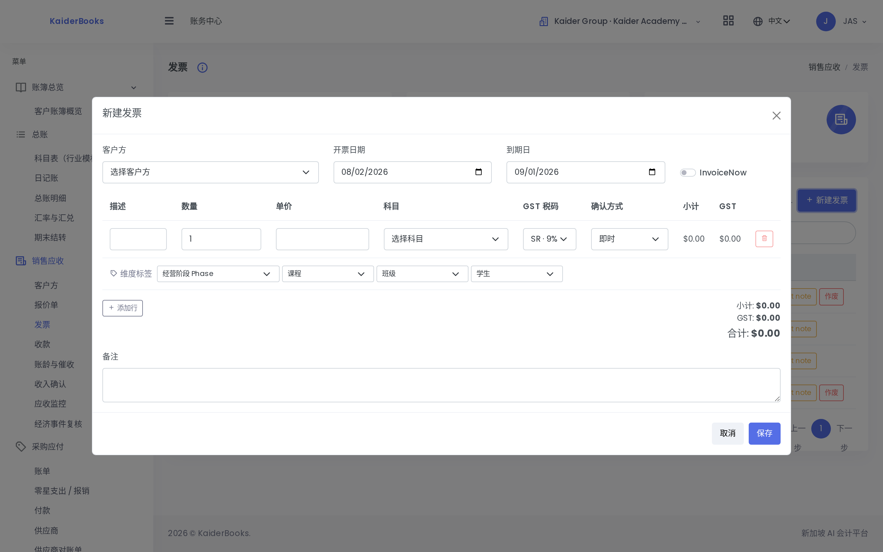Open the apps grid icon in header

coord(728,21)
